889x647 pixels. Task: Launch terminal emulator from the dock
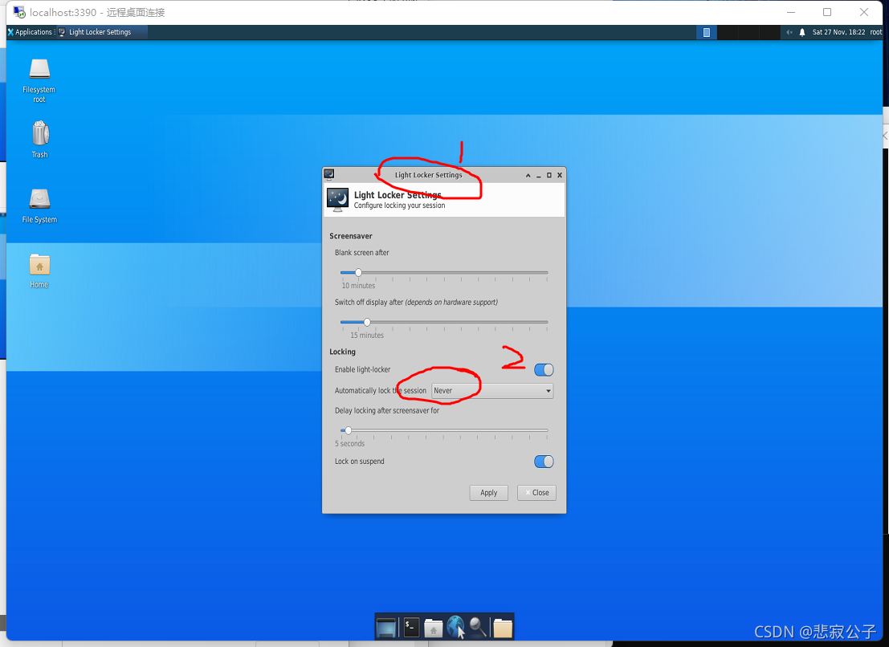click(x=411, y=628)
